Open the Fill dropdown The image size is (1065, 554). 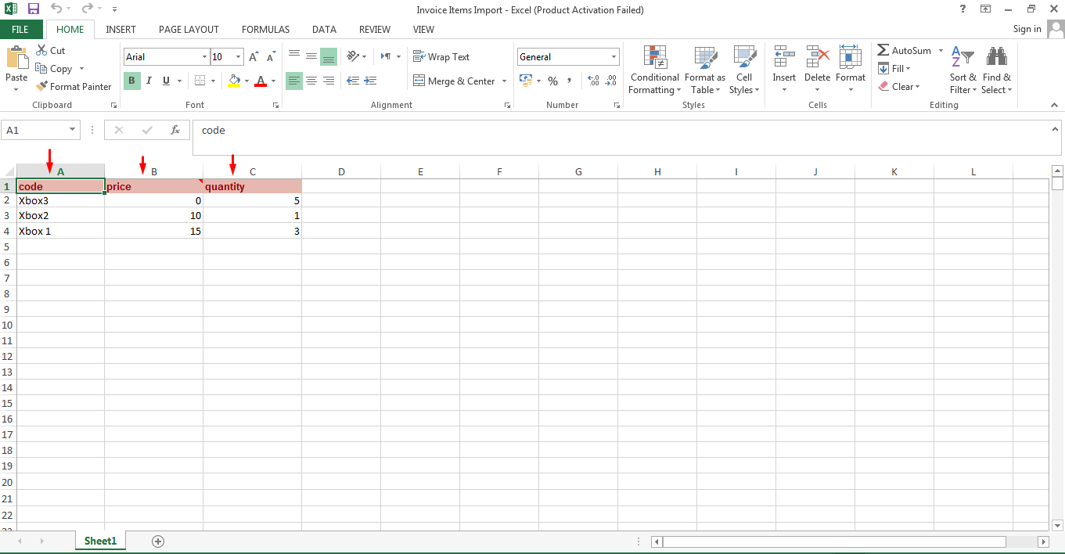pos(894,68)
